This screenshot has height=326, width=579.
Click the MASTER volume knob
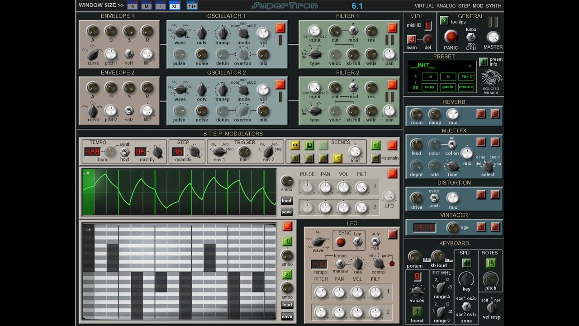coord(493,37)
